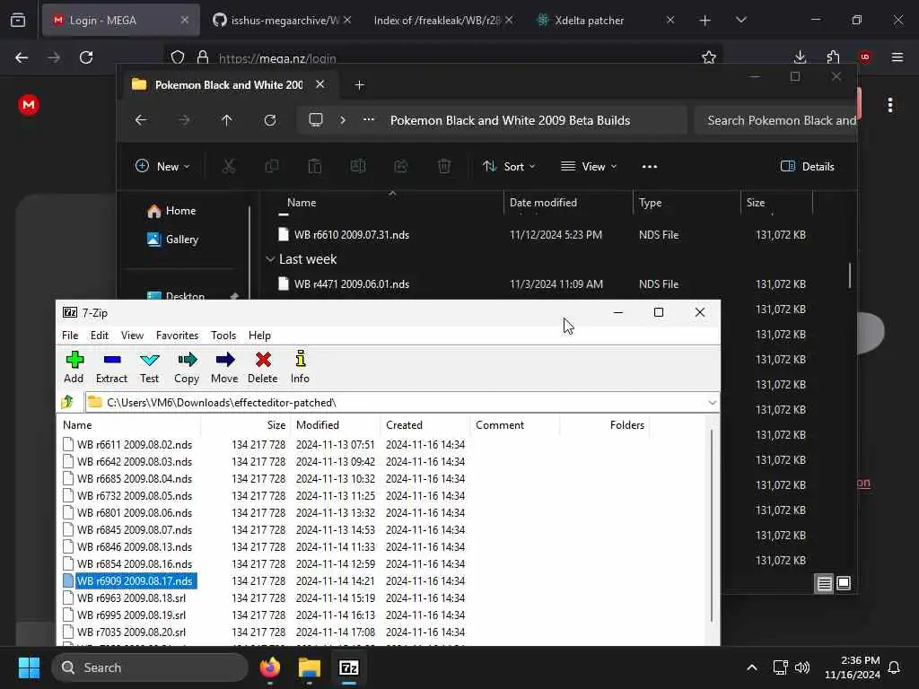Screen dimensions: 919x689
Task: Open New dropdown in File Explorer
Action: click(x=162, y=167)
